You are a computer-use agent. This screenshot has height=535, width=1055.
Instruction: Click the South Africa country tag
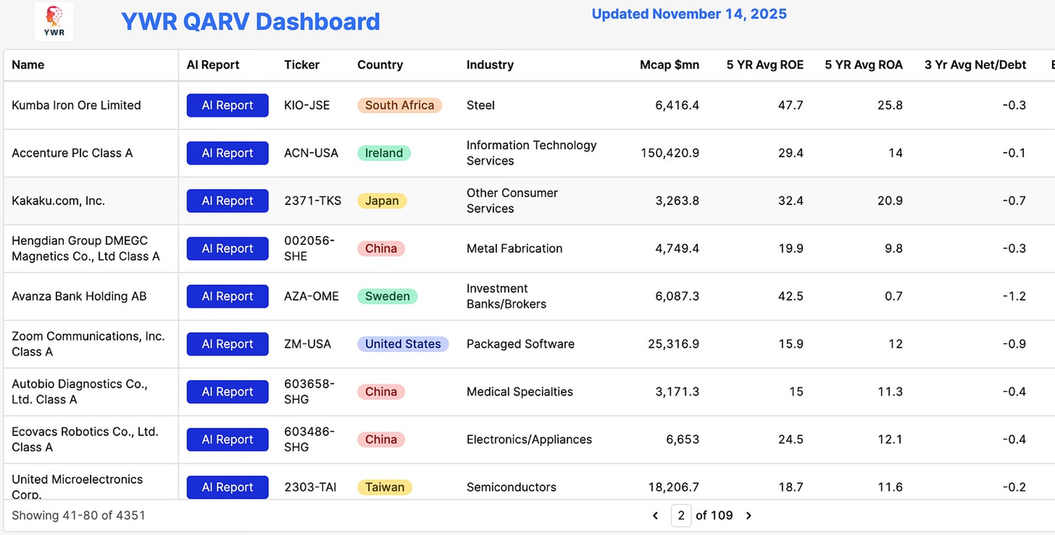click(399, 105)
